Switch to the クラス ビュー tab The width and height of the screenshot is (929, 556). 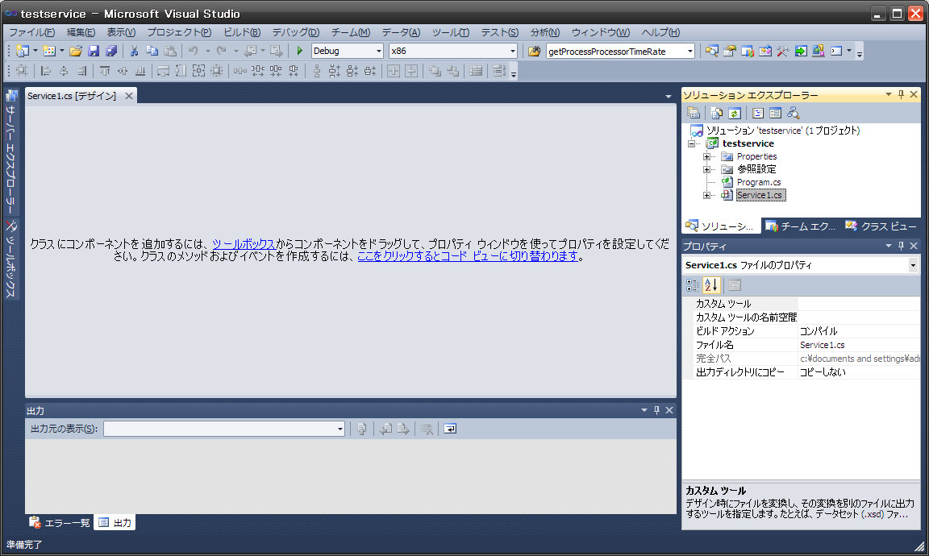(881, 226)
